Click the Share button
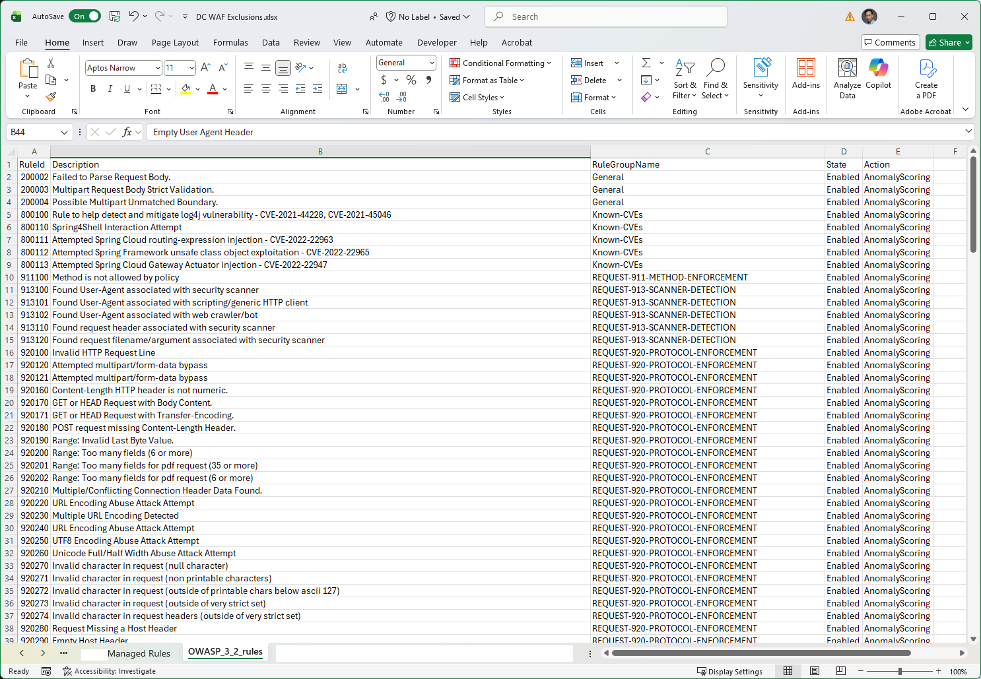This screenshot has height=679, width=981. pos(948,42)
